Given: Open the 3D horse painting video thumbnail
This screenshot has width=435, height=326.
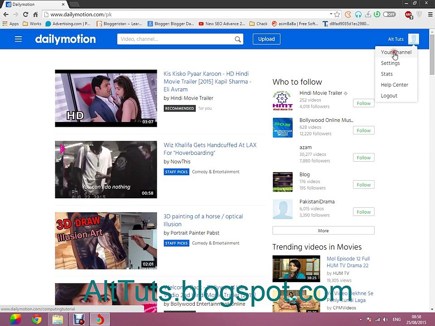Looking at the screenshot, I should [106, 240].
